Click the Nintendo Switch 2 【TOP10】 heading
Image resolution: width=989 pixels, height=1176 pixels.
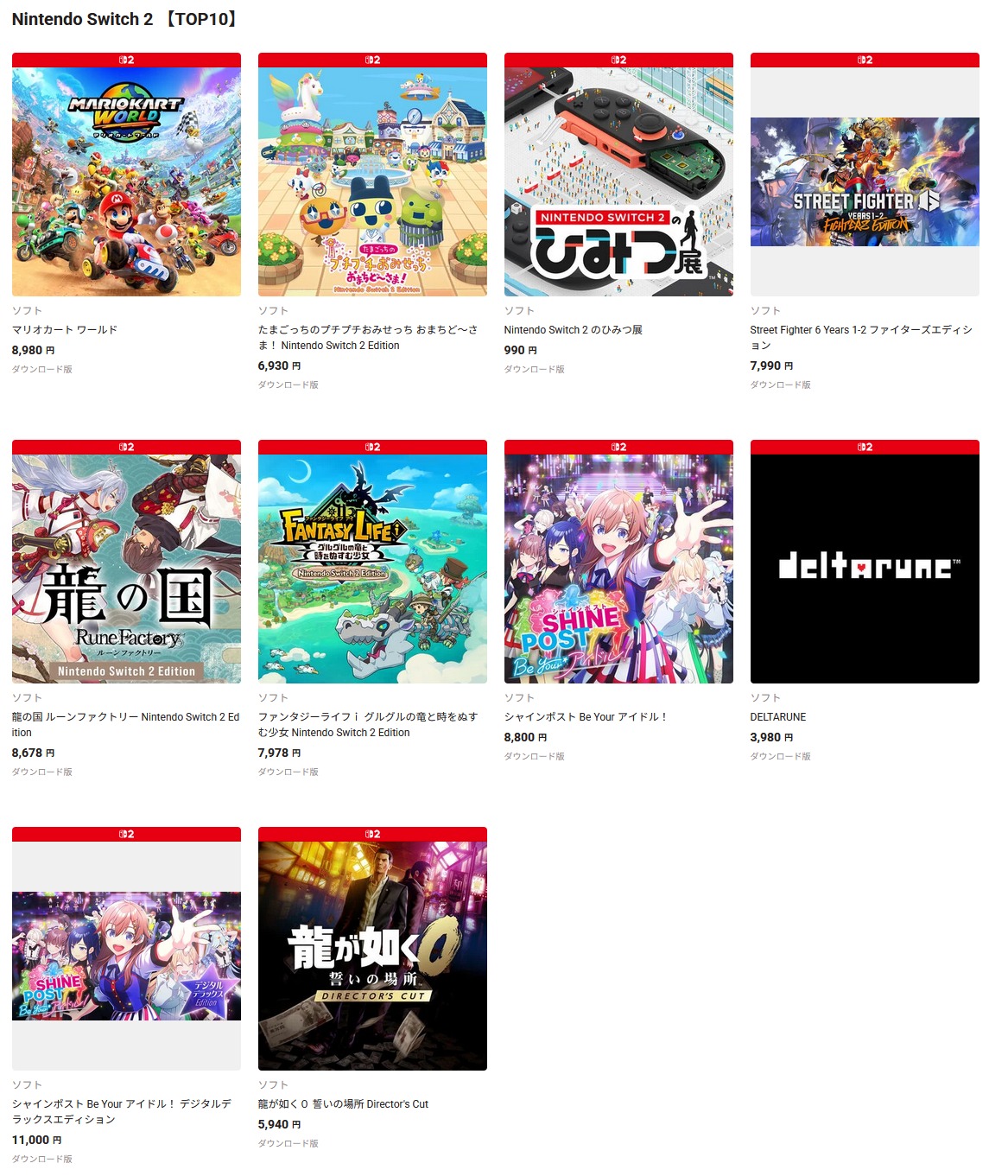click(125, 19)
